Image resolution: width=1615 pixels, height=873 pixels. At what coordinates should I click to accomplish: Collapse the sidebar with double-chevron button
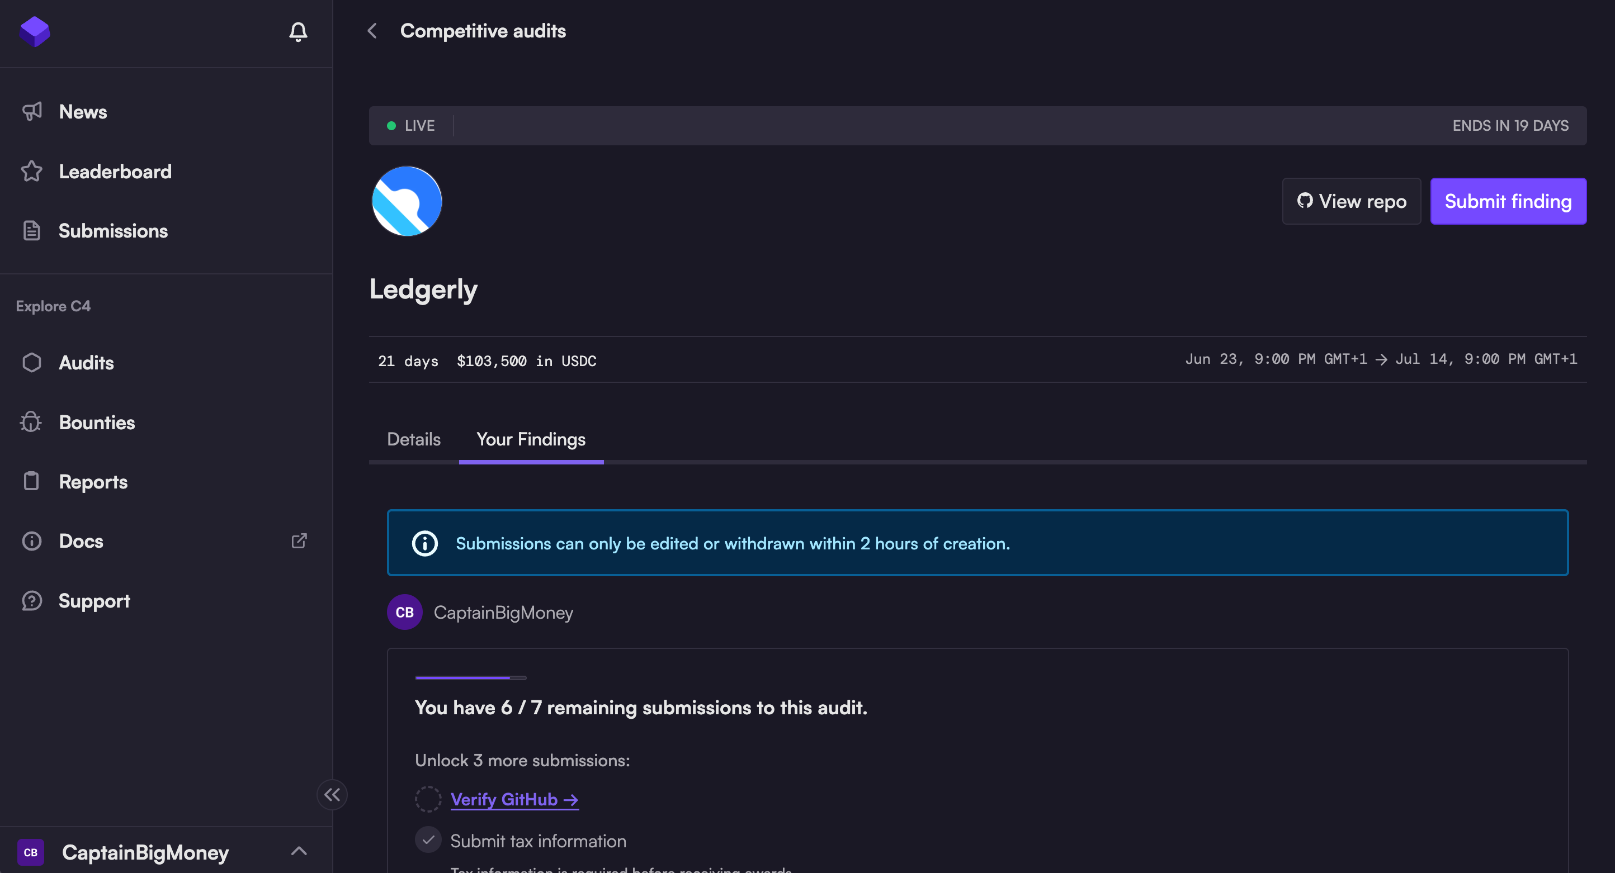[332, 795]
